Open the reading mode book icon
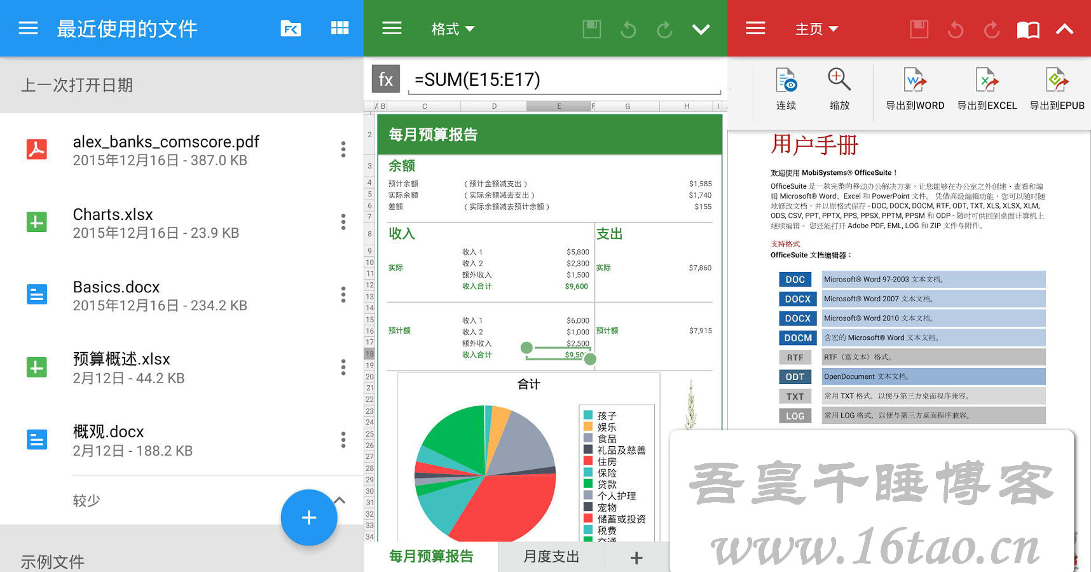This screenshot has width=1091, height=572. click(x=1028, y=29)
